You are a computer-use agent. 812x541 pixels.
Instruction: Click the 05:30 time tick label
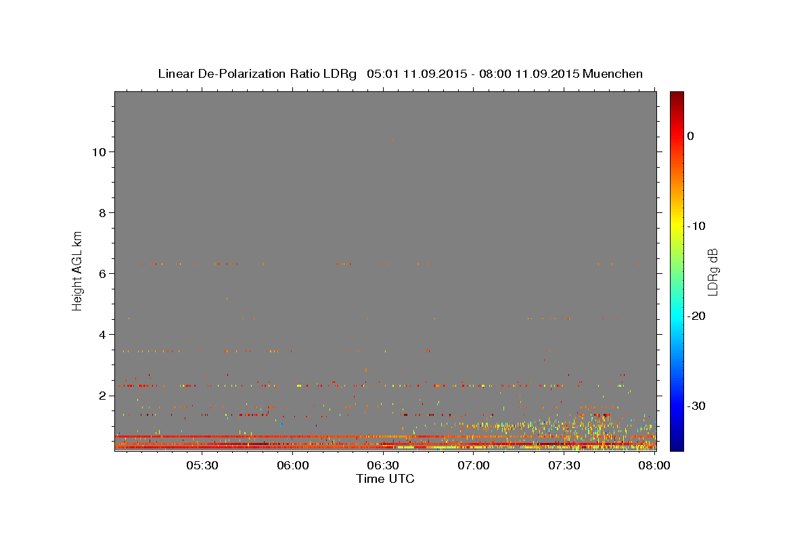click(x=202, y=466)
